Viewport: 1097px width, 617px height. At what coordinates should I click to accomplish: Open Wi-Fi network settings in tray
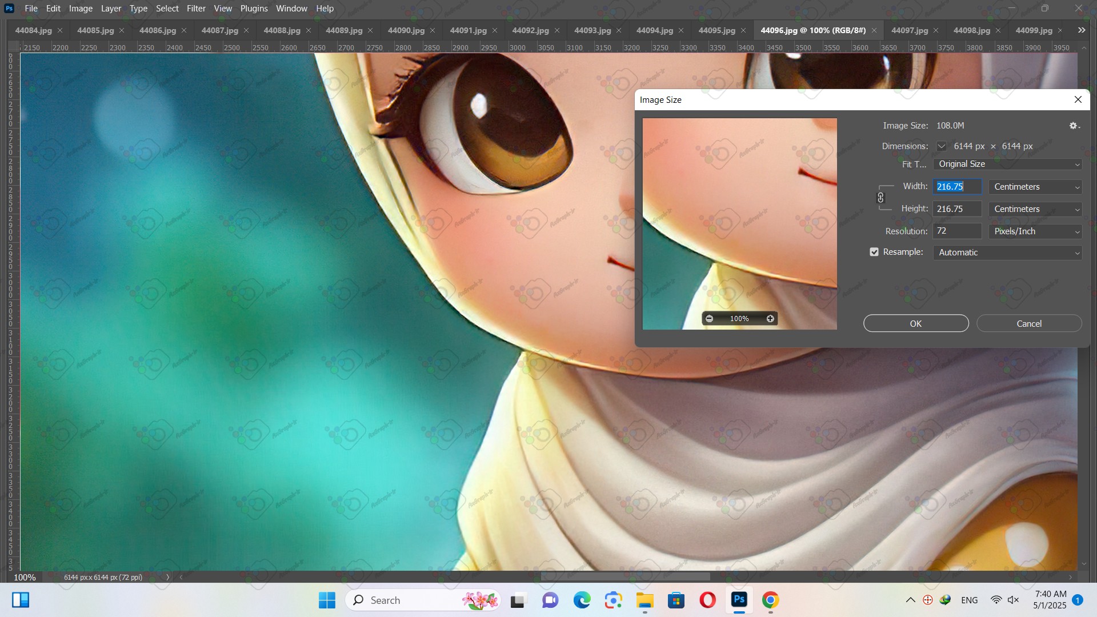[x=996, y=600]
